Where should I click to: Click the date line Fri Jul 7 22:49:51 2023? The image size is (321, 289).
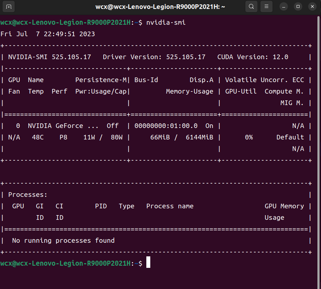click(48, 34)
